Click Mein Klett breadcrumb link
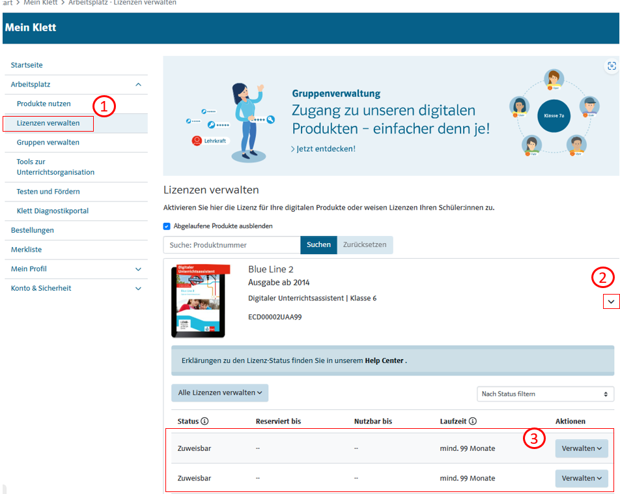 (x=40, y=3)
